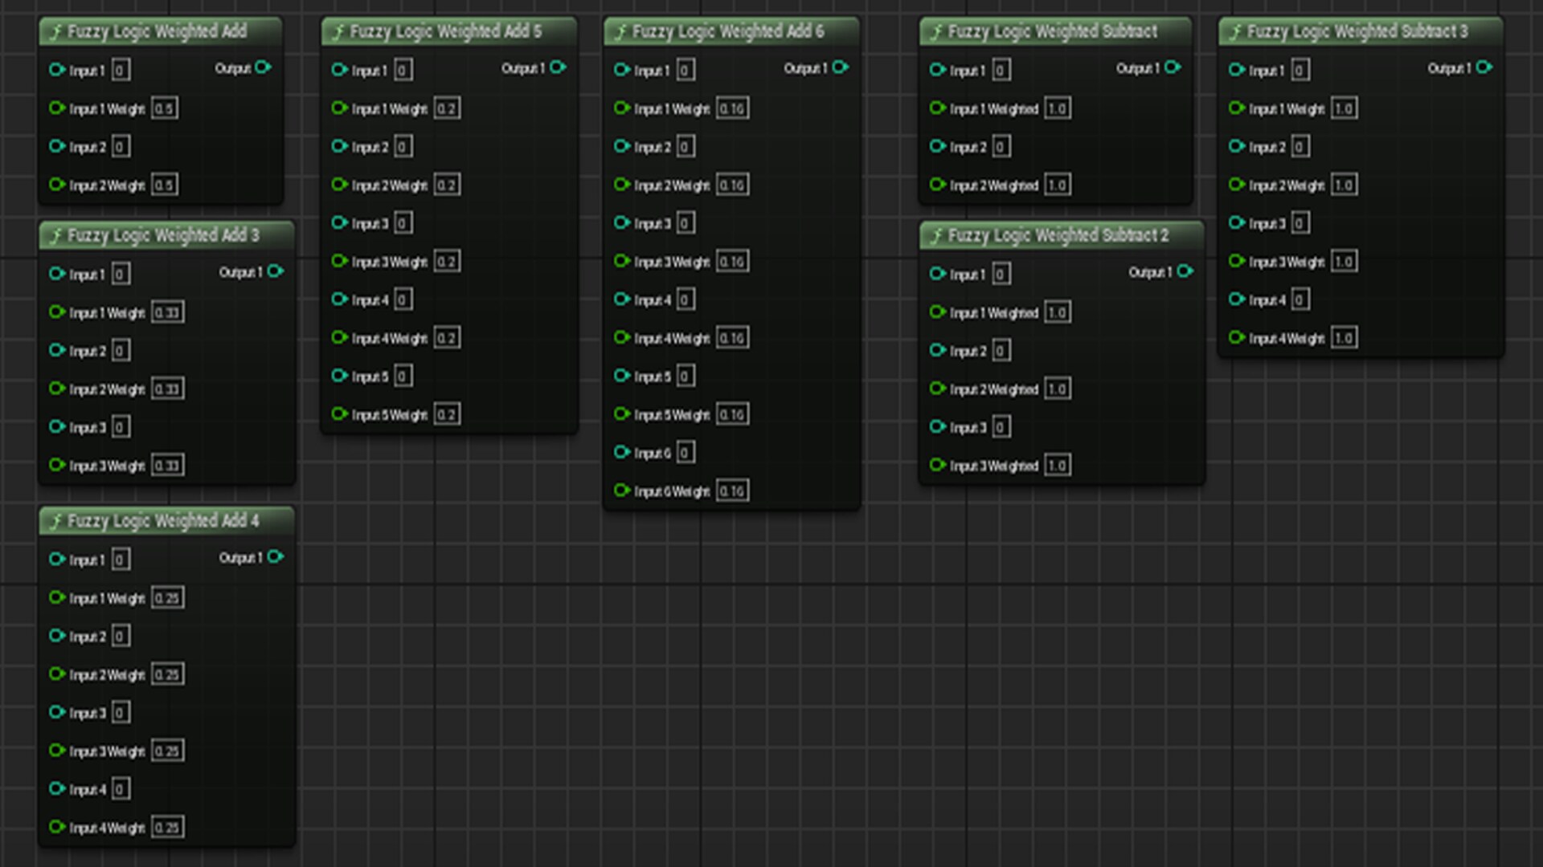
Task: Edit the Input 2 Weight 0.33 value on Weighted Add 3
Action: click(x=170, y=389)
